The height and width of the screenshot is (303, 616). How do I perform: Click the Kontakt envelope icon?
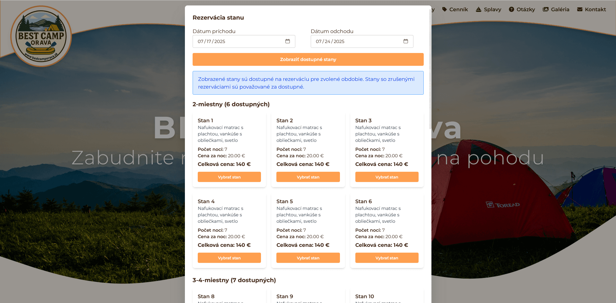pos(579,9)
